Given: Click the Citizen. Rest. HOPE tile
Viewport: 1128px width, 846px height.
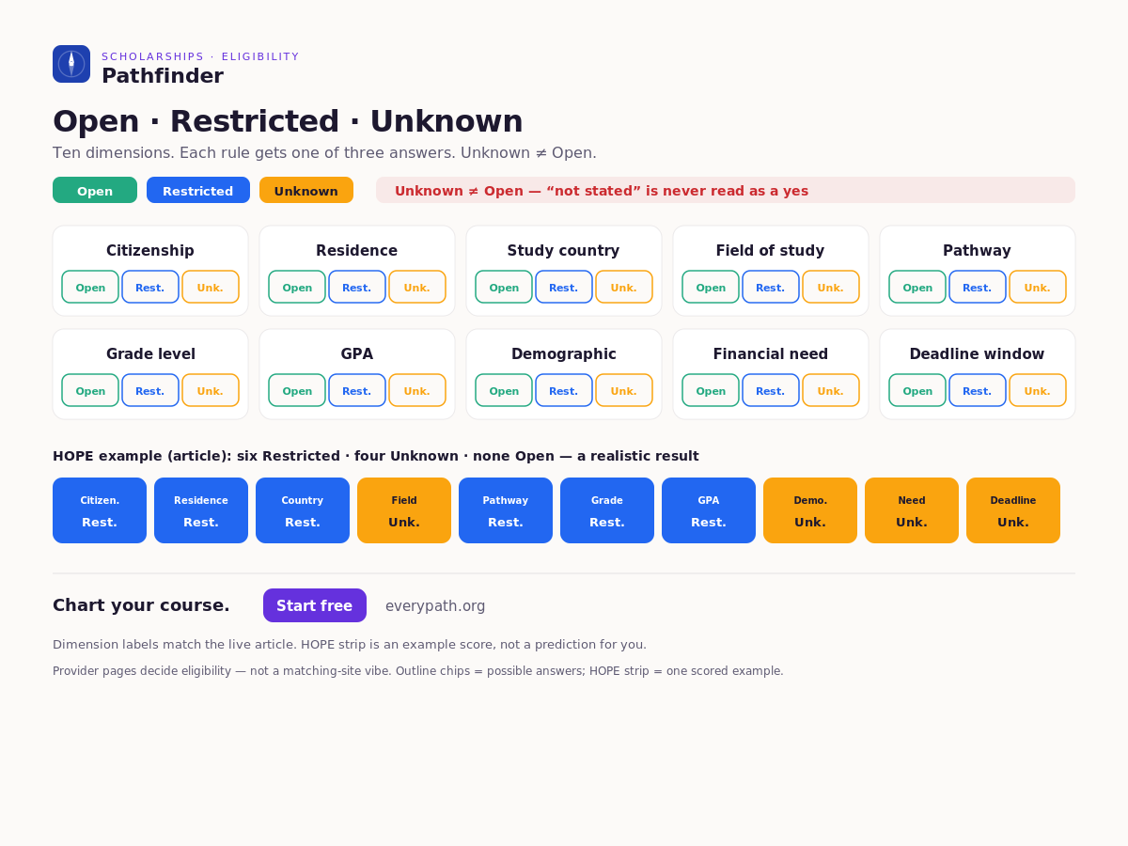Looking at the screenshot, I should coord(100,510).
